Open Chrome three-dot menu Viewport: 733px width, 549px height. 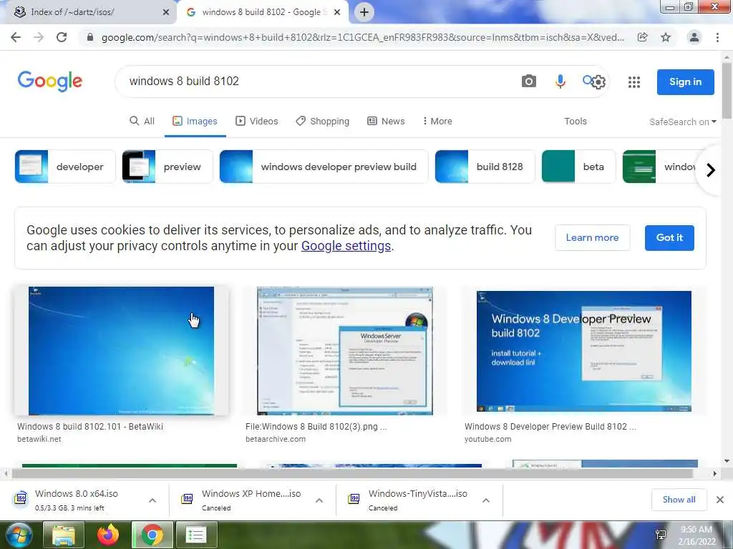717,37
